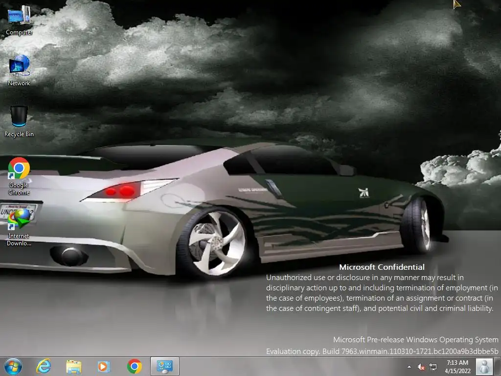Launch Google Chrome from the taskbar
Screen dimensions: 501x376
click(x=134, y=366)
